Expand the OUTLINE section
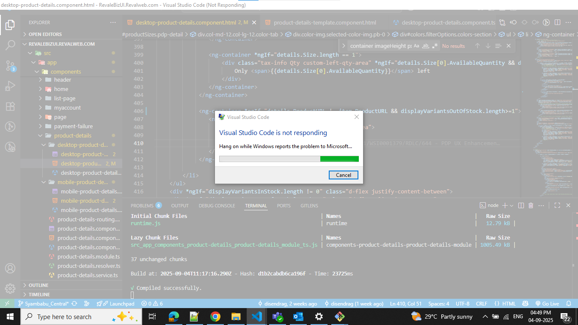 click(x=39, y=285)
